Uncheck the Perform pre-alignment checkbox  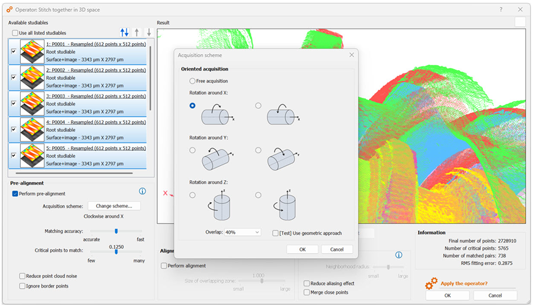click(x=15, y=194)
